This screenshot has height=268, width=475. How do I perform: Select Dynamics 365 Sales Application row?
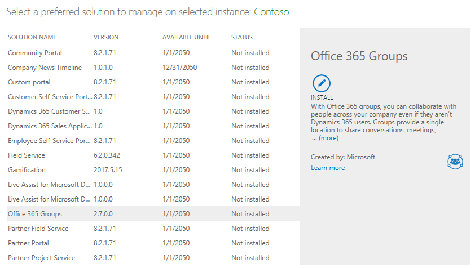click(x=153, y=126)
